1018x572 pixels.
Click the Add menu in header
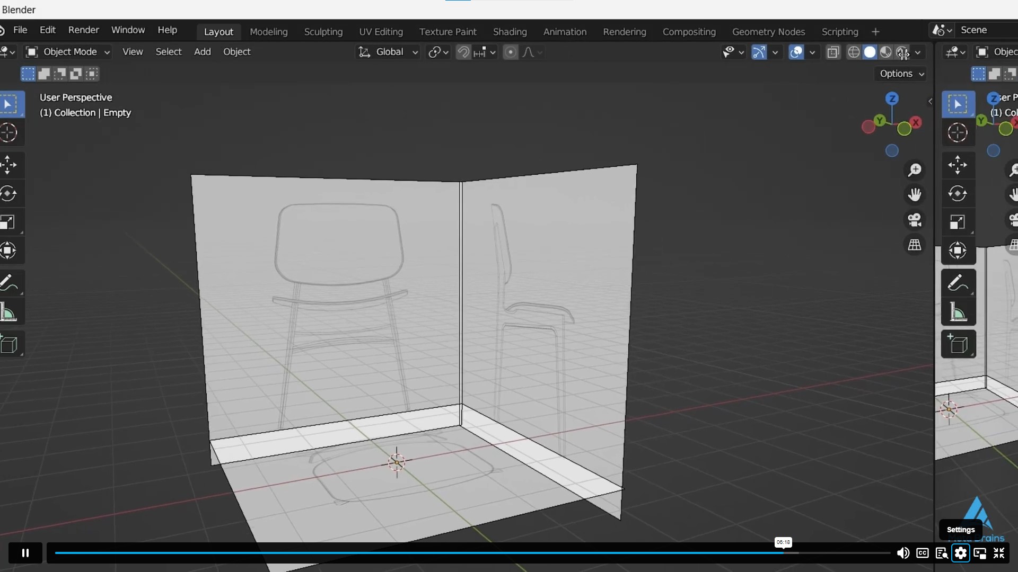click(202, 51)
